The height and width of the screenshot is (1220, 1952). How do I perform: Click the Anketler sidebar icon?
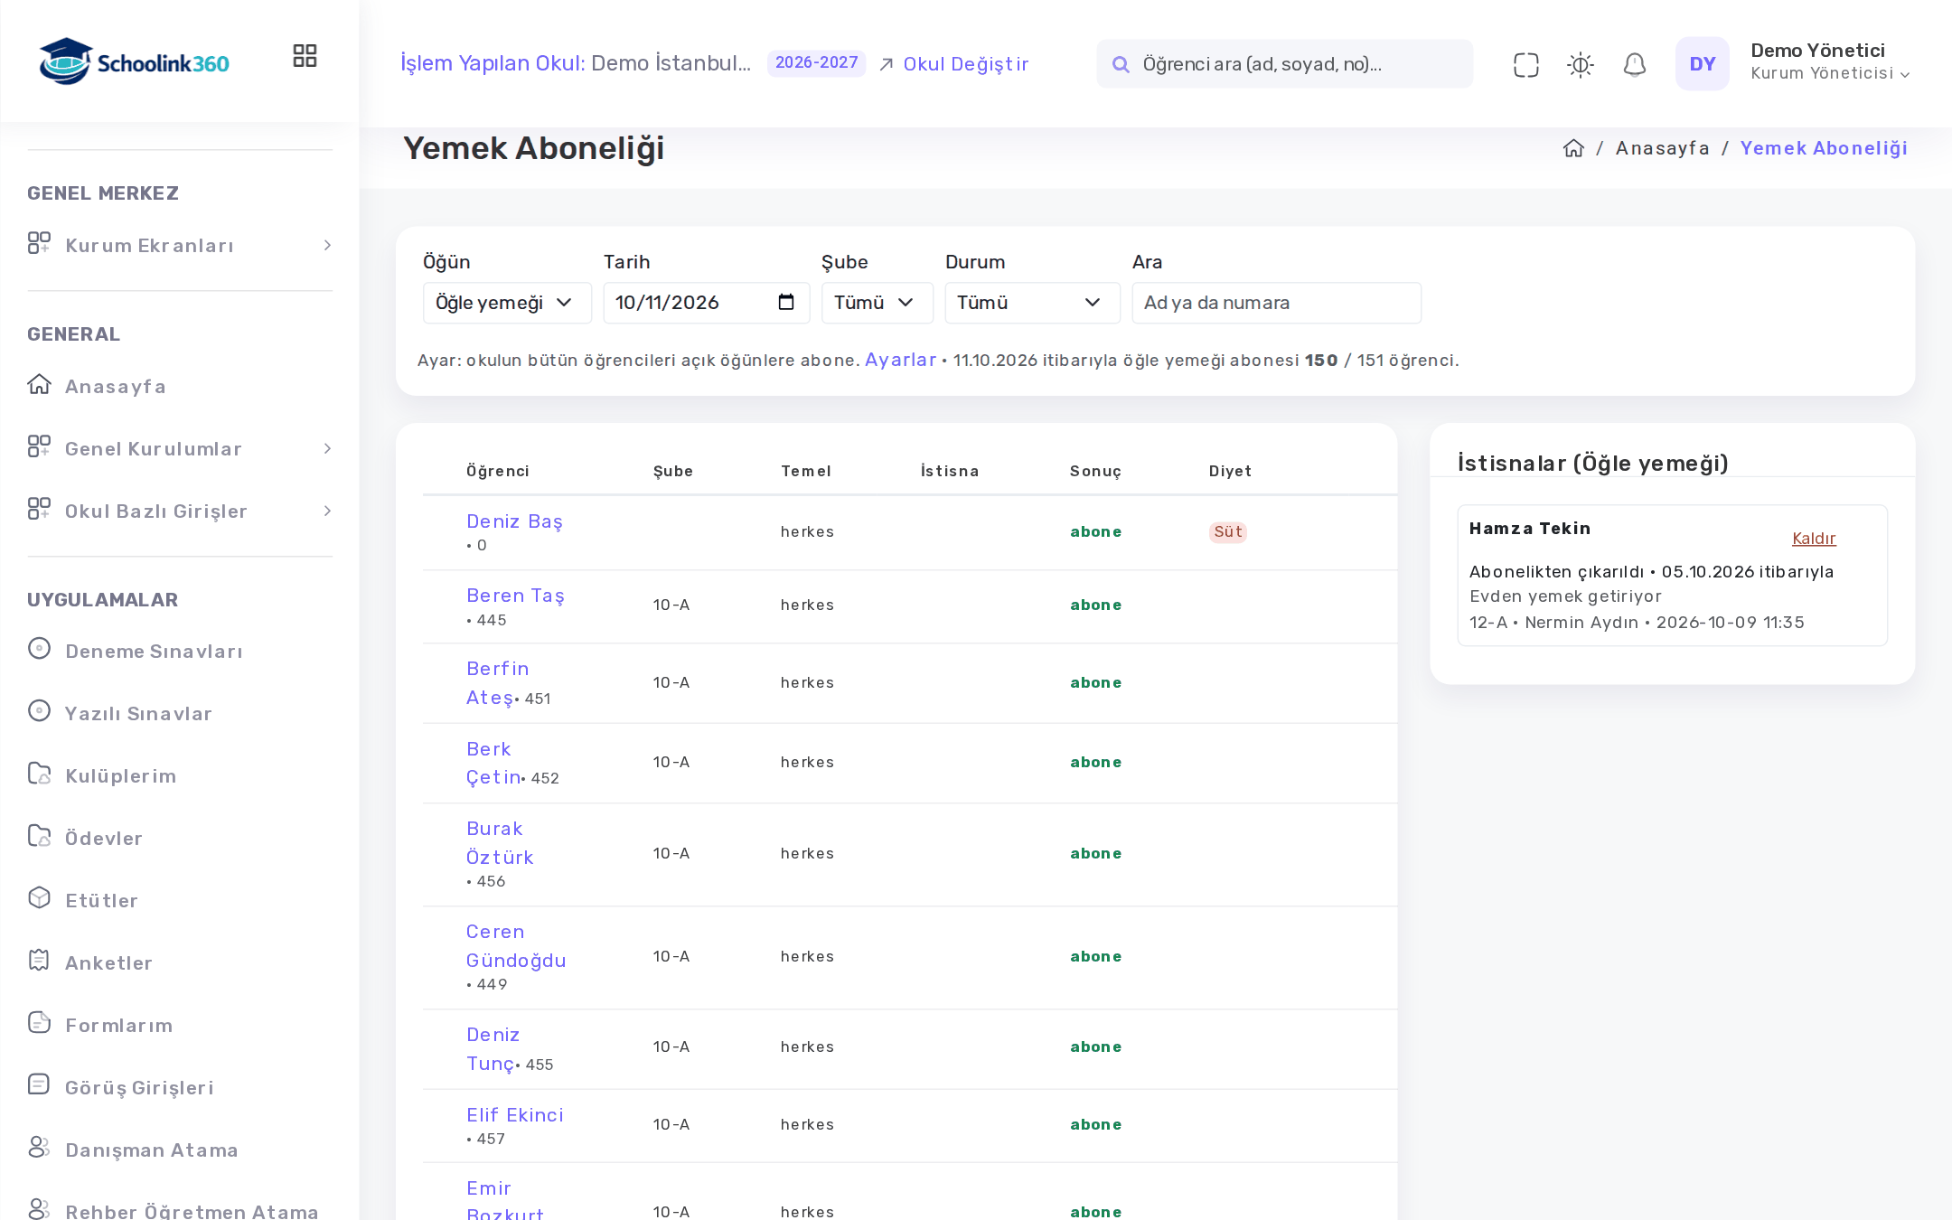[x=39, y=960]
